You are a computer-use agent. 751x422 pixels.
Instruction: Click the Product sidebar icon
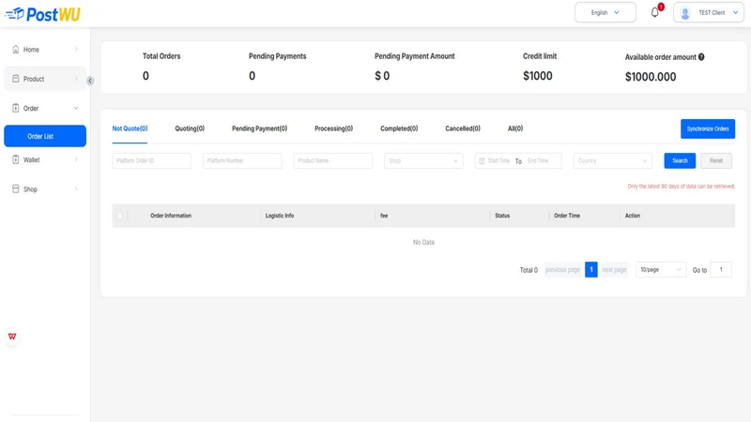(x=16, y=79)
